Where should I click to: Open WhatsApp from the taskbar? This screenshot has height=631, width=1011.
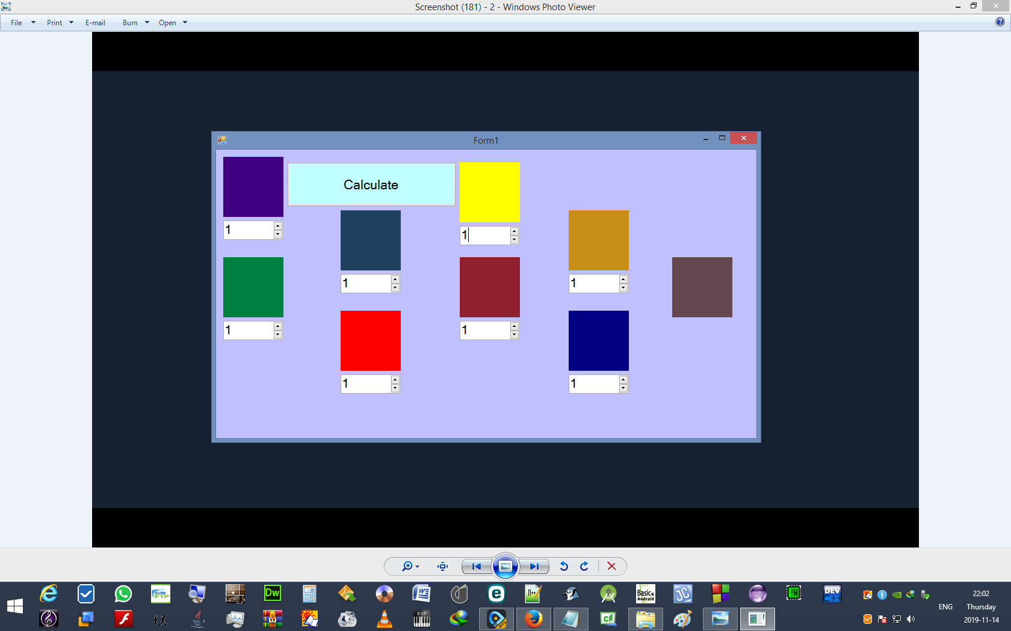(x=123, y=594)
